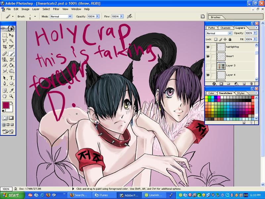Activate the Zoom magnifier tool
The width and height of the screenshot is (265, 199).
coord(11,96)
